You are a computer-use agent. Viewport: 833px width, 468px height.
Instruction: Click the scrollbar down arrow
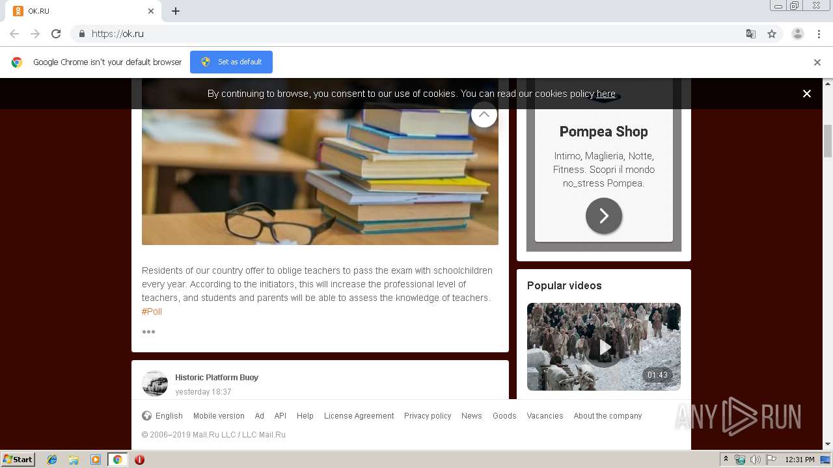828,445
